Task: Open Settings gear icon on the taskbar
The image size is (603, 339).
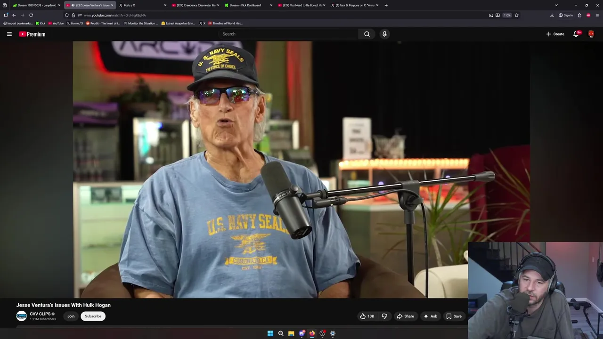Action: click(x=333, y=333)
